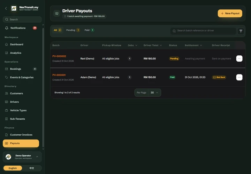251x174 pixels.
Task: Select the Not Sent envelope badge
Action: [x=219, y=77]
